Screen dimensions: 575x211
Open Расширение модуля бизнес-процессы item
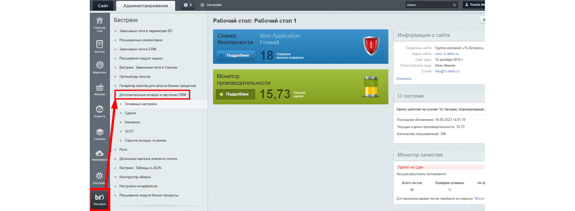149,196
